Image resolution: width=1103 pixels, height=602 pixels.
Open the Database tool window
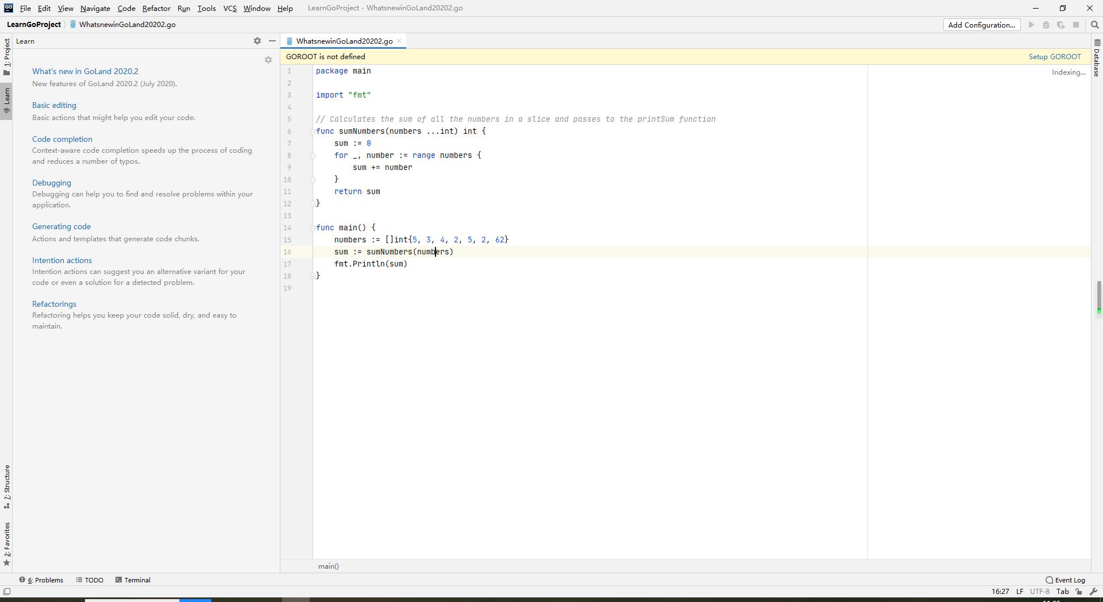(x=1097, y=58)
